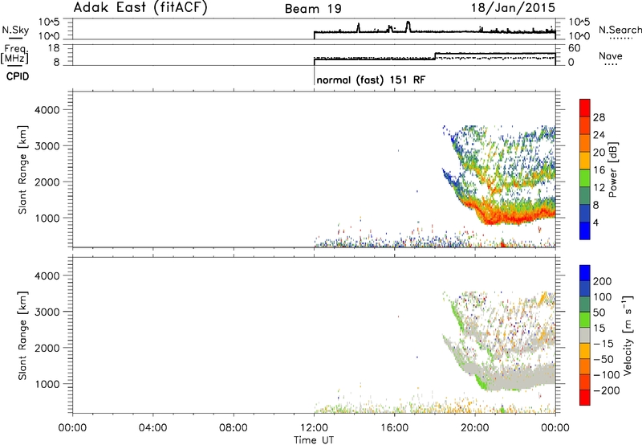The width and height of the screenshot is (642, 445).
Task: Click the '20:00' time axis label
Action: (x=475, y=428)
